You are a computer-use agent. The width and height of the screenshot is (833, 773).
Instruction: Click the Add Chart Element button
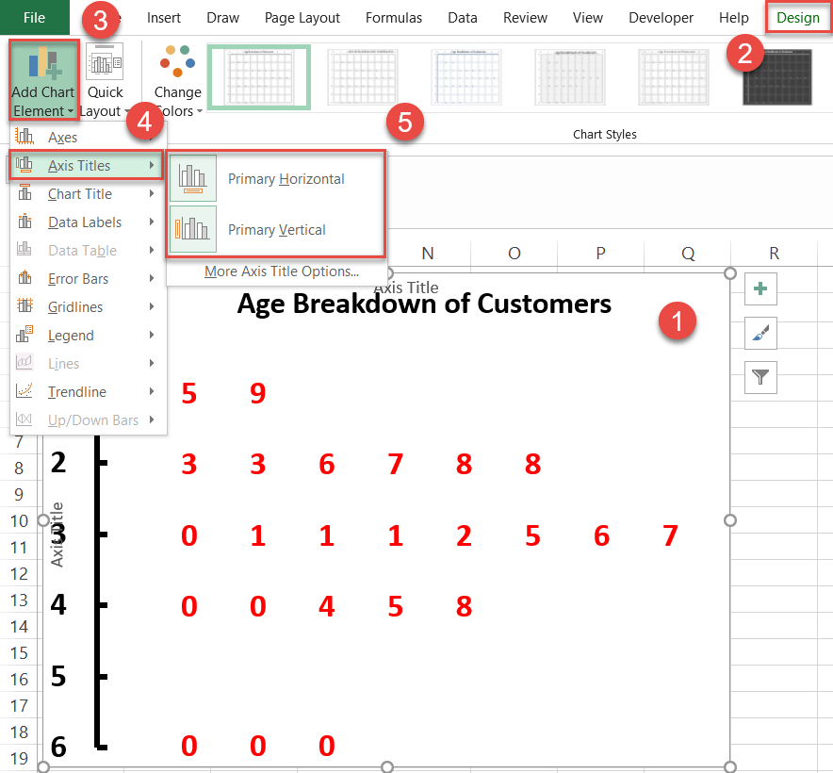click(x=42, y=81)
